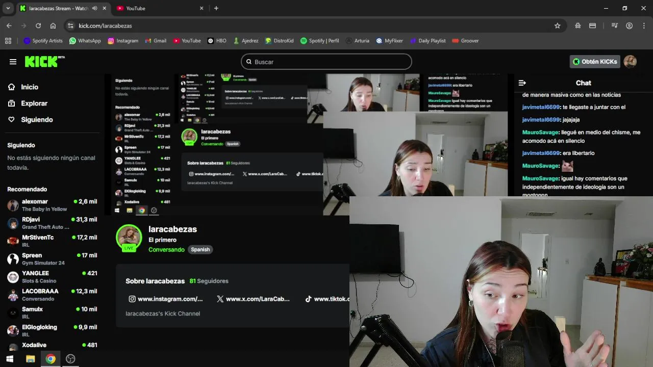Screen dimensions: 653x367
Task: Open ElGlogloking recommended channel
Action: tap(52, 330)
